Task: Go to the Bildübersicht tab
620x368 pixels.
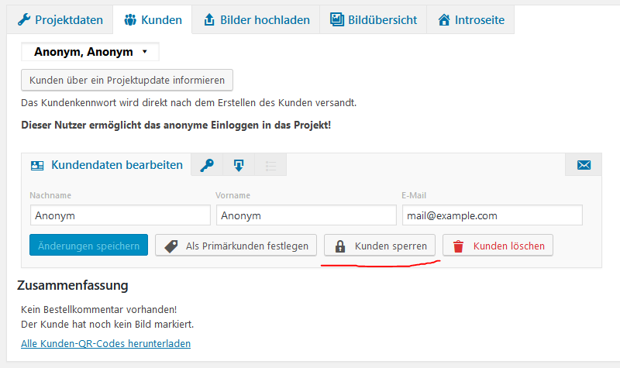Action: coord(373,19)
